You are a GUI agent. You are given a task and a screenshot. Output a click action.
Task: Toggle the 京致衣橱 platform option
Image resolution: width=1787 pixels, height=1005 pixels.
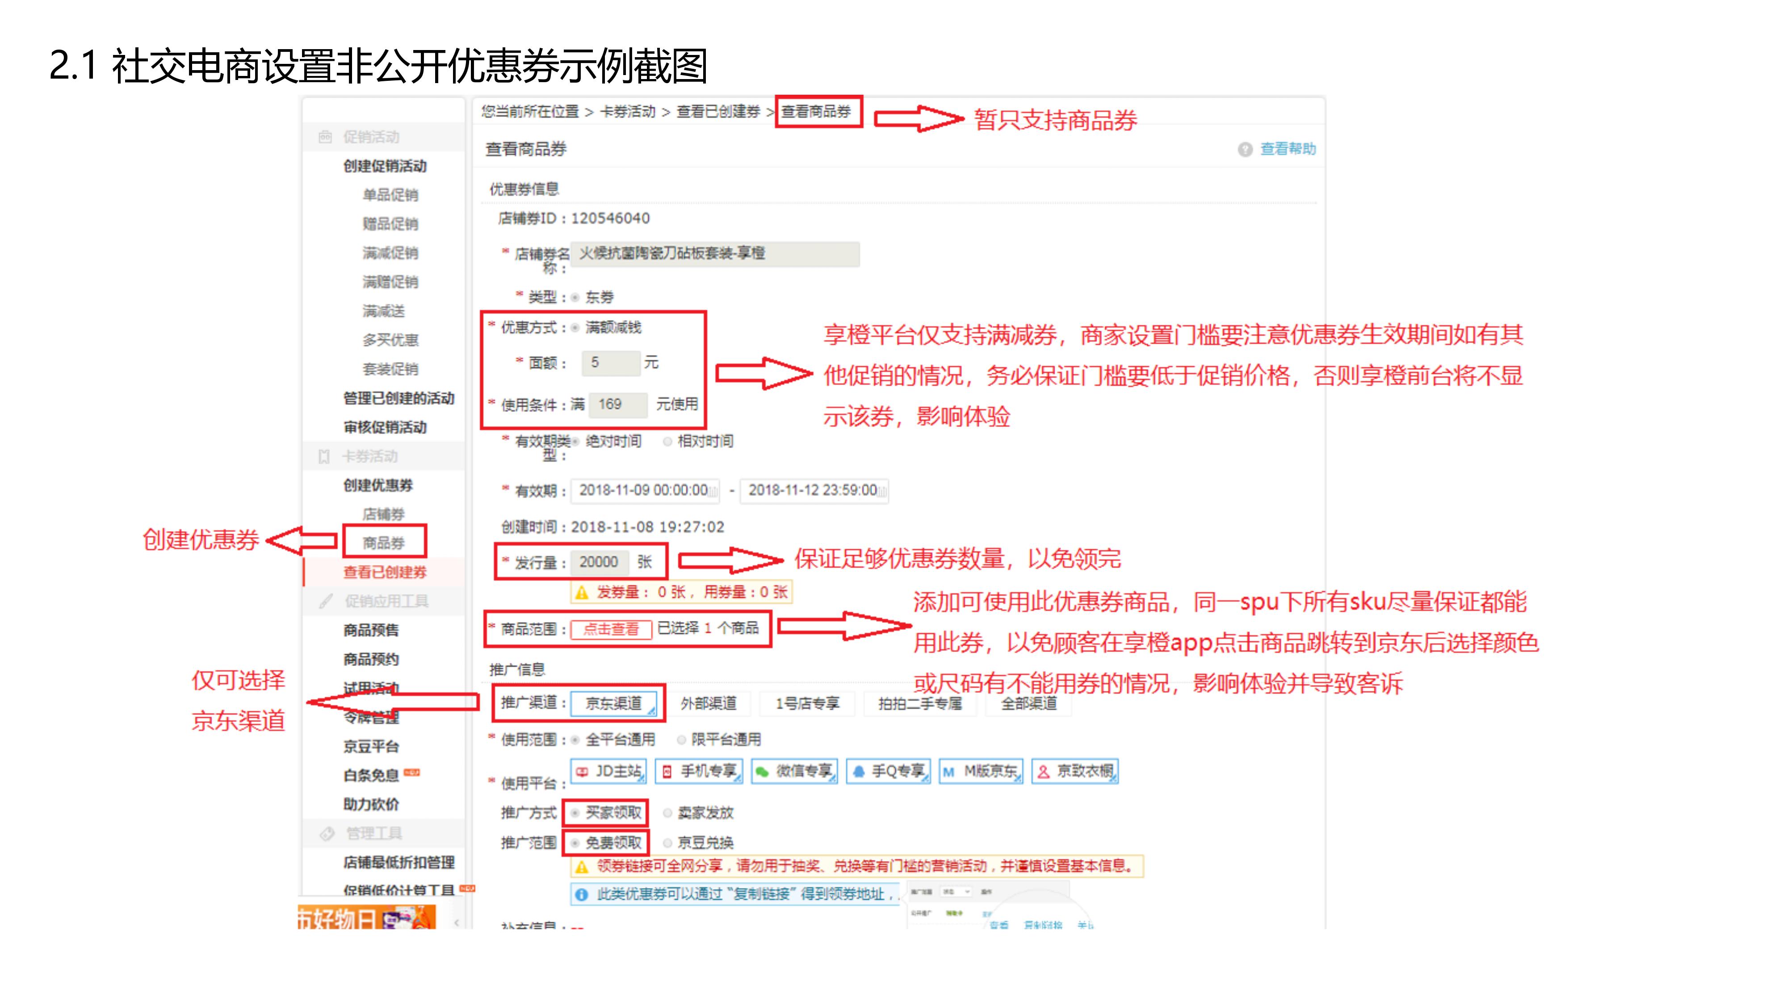coord(1075,771)
